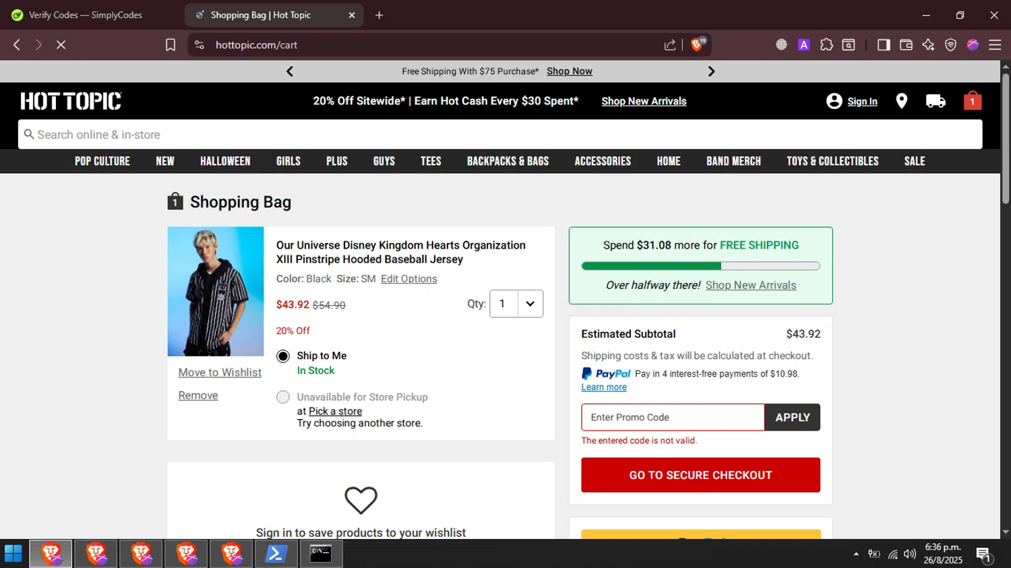Open the POP CULTURE menu
Viewport: 1011px width, 568px height.
coord(102,161)
